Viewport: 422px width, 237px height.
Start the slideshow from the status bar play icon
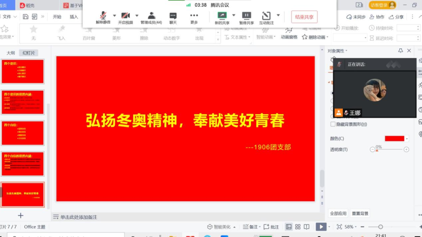click(x=321, y=227)
